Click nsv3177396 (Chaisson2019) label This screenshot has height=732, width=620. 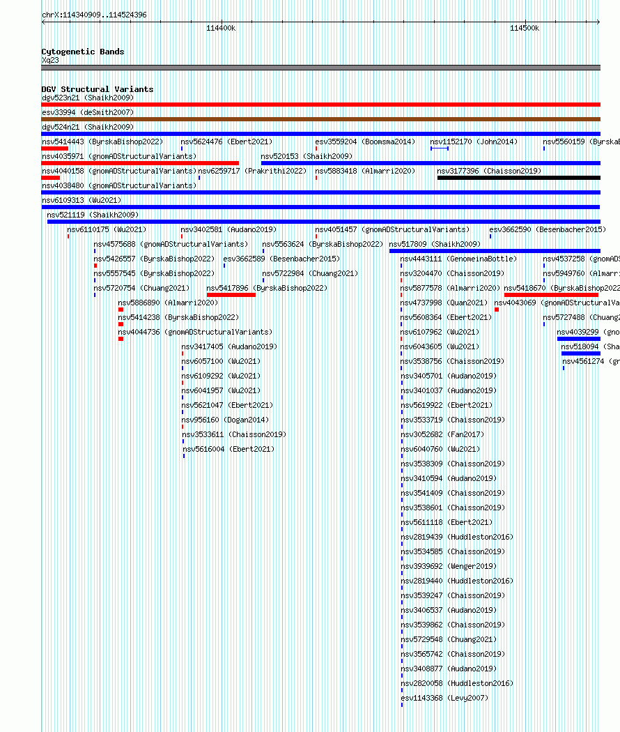click(x=489, y=171)
